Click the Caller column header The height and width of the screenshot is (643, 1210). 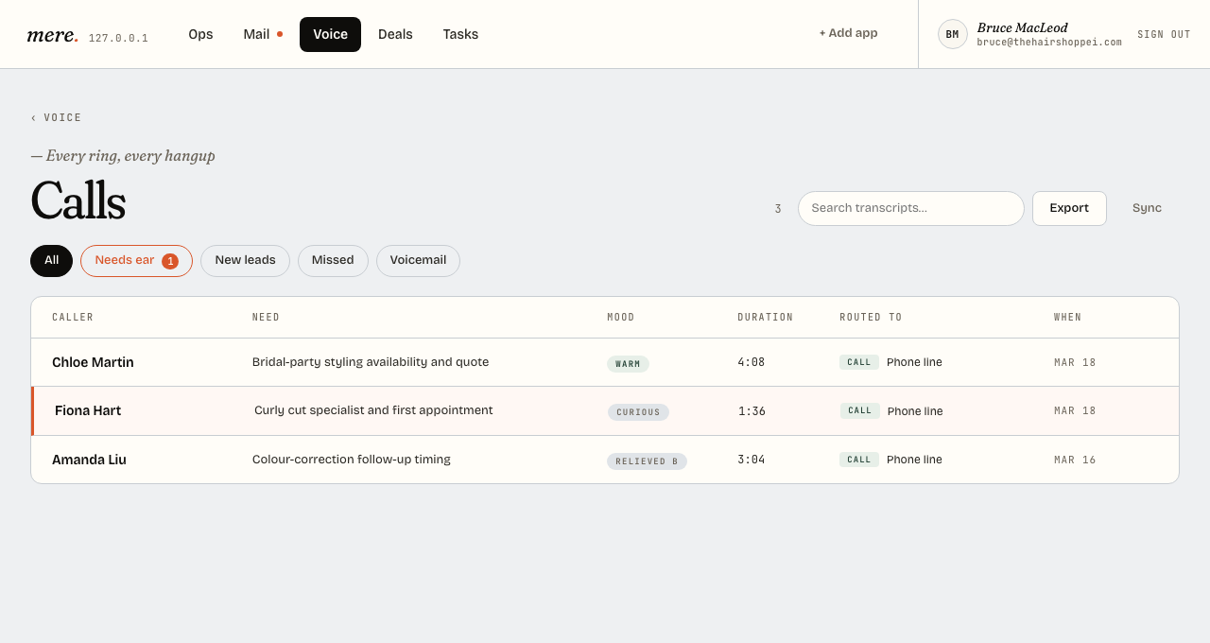pyautogui.click(x=73, y=318)
